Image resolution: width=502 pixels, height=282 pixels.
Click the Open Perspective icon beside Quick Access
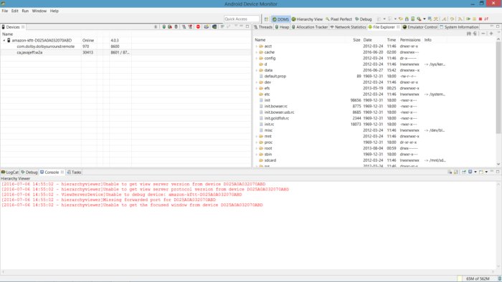[x=266, y=19]
